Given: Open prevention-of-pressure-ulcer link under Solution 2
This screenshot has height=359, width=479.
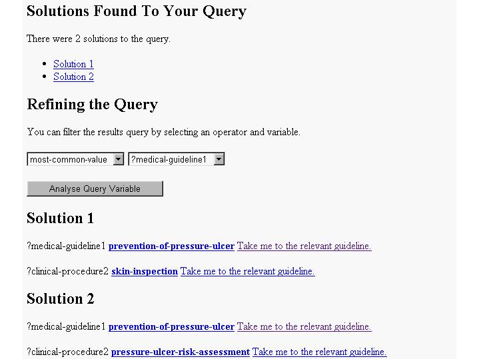Looking at the screenshot, I should pyautogui.click(x=171, y=326).
